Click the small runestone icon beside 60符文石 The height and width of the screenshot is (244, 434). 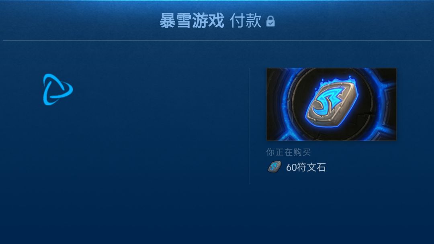[x=274, y=167]
